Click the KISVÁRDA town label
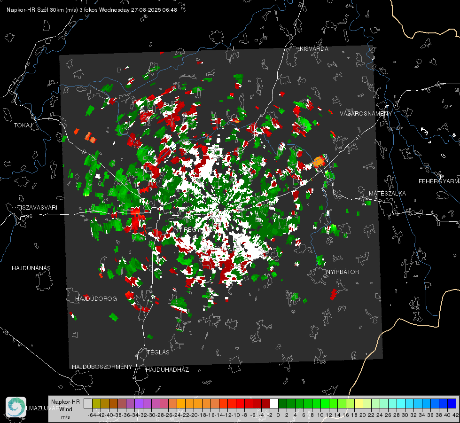The height and width of the screenshot is (423, 460). [x=314, y=49]
